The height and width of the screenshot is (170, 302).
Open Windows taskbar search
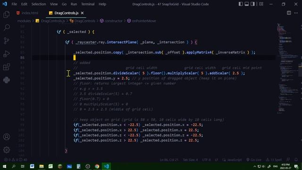click(x=14, y=166)
